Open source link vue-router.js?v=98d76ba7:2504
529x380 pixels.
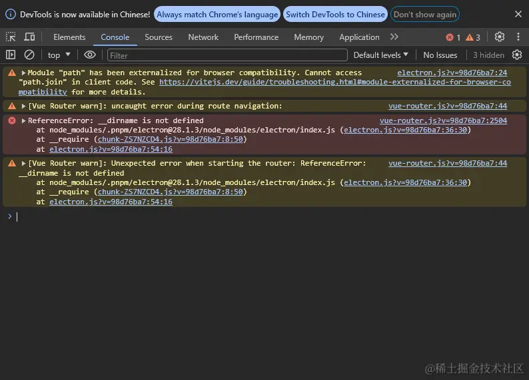pos(443,120)
